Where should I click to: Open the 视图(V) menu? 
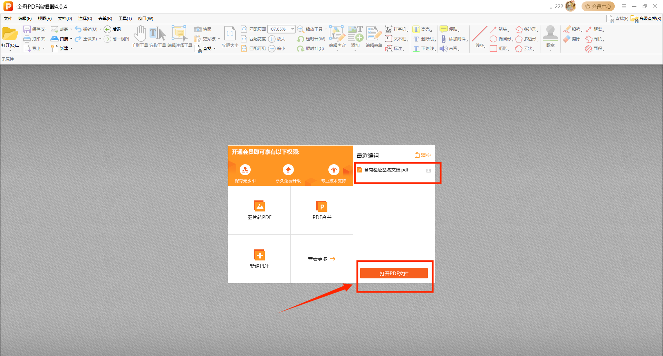(45, 19)
